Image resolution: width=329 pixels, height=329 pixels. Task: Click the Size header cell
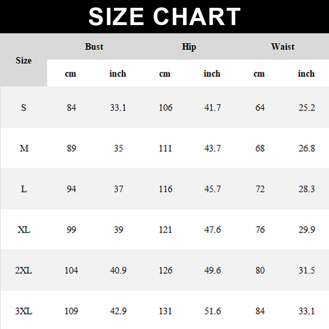23,60
